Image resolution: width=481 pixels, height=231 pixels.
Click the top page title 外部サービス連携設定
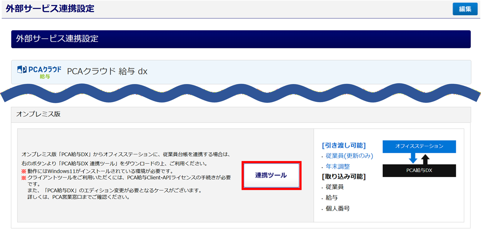click(50, 9)
